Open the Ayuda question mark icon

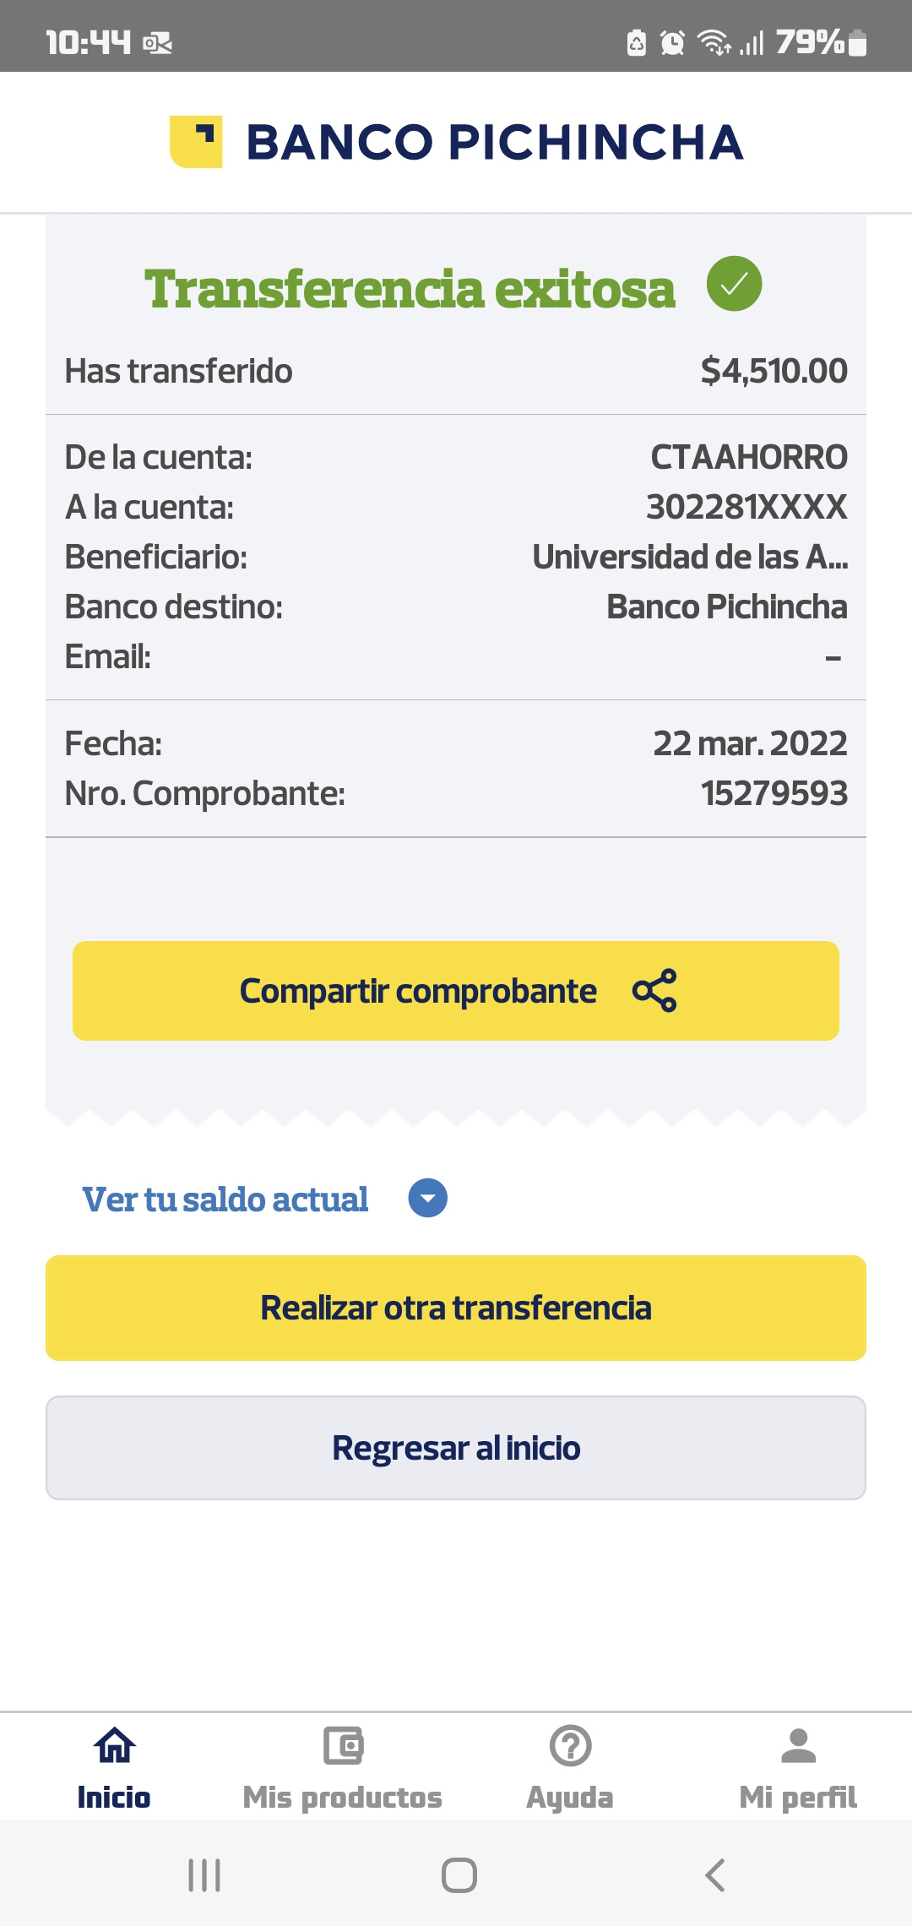[x=570, y=1745]
